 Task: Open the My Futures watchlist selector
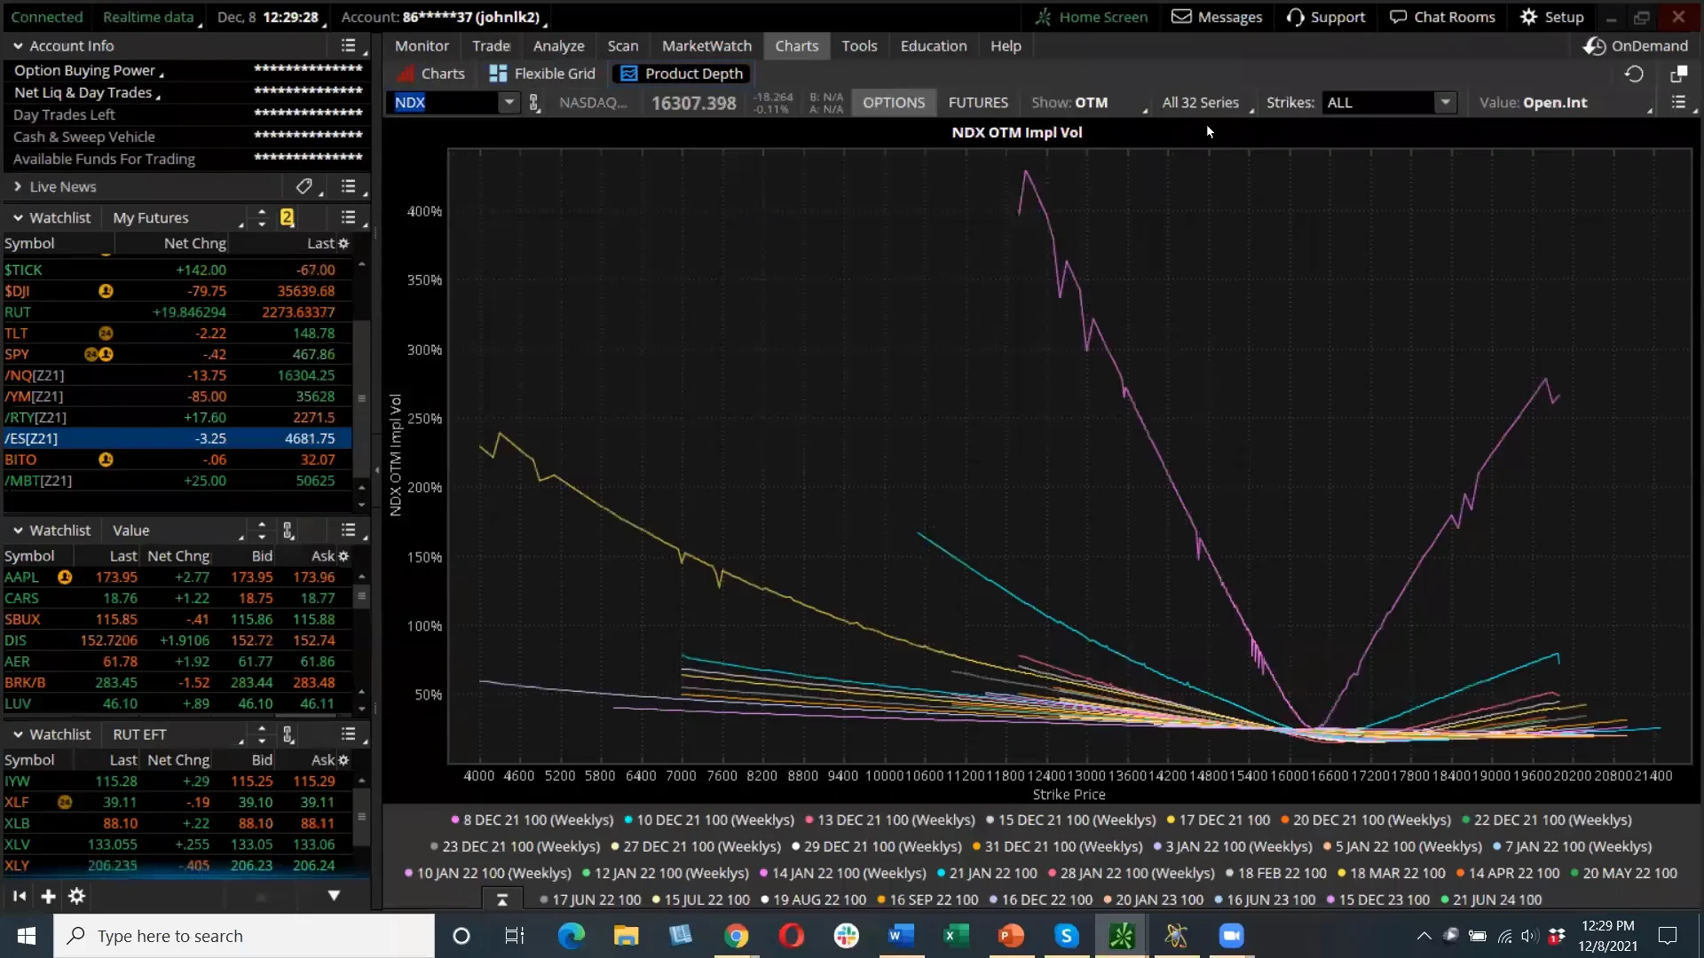tap(177, 217)
